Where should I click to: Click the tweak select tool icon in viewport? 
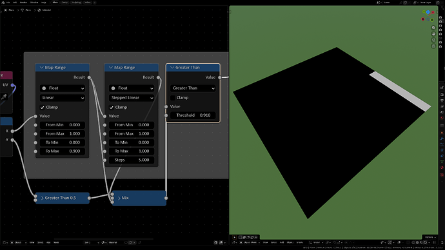click(234, 237)
